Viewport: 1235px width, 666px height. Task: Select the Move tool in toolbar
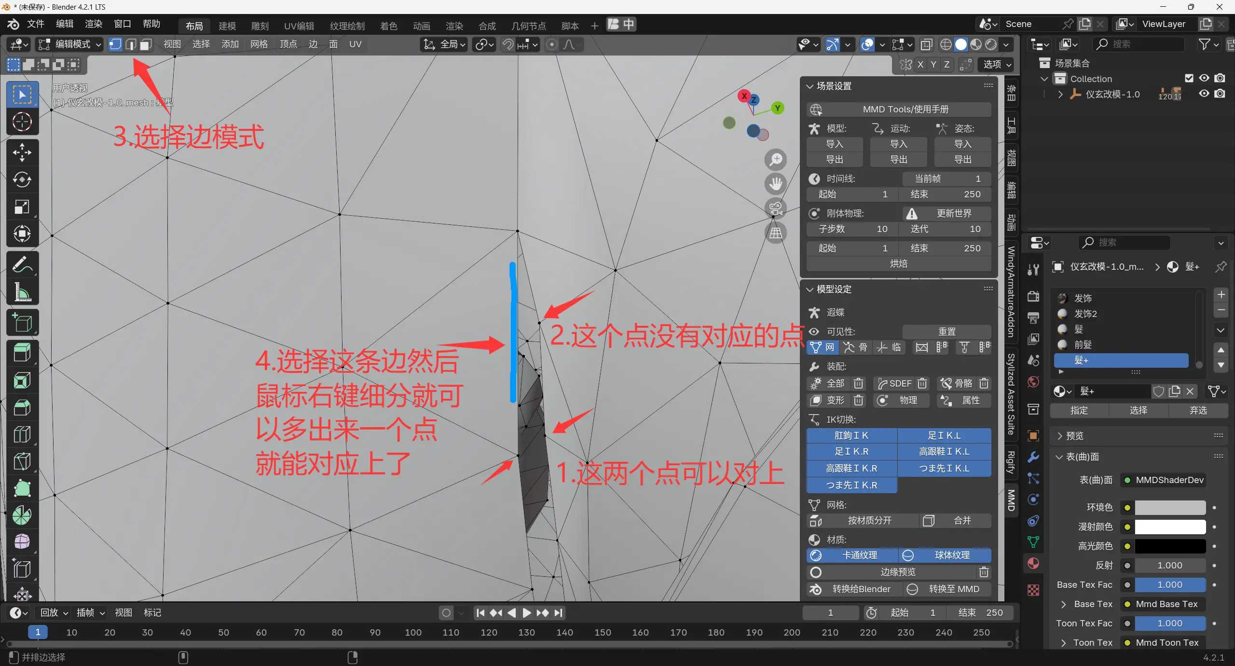coord(22,153)
